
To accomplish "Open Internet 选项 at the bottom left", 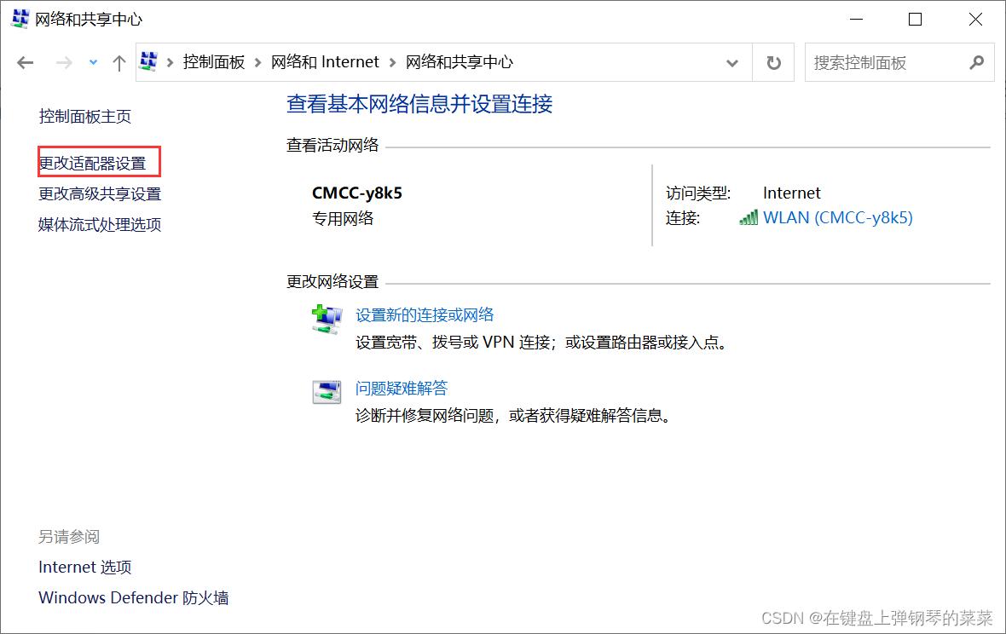I will pos(84,566).
